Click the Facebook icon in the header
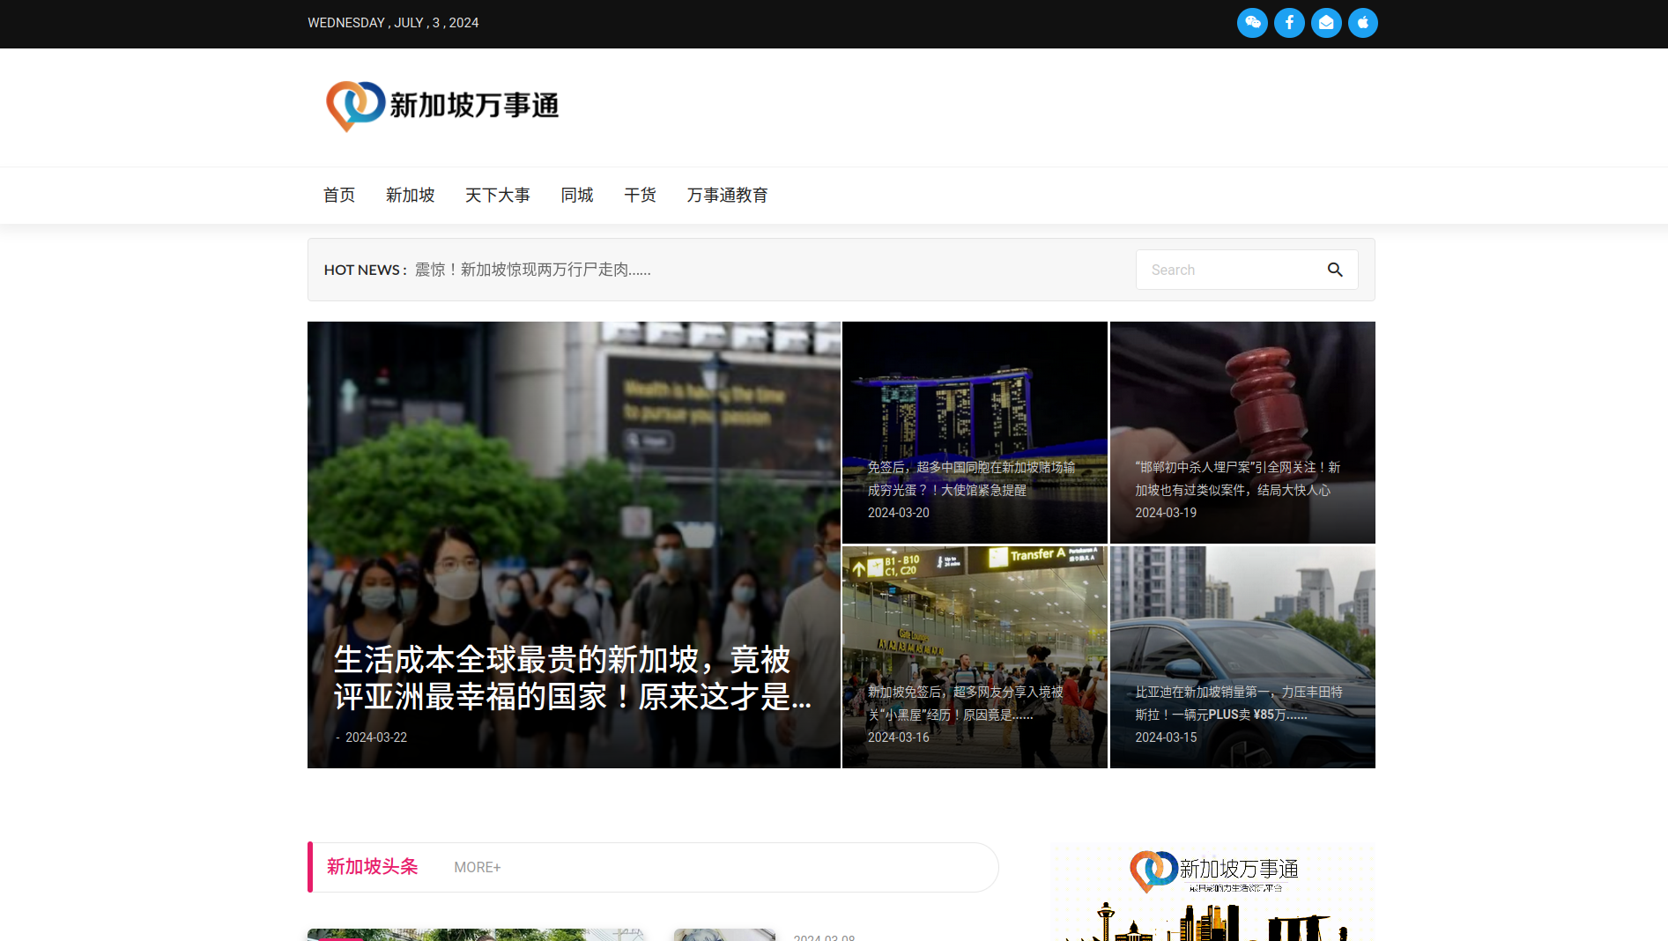 pyautogui.click(x=1289, y=23)
